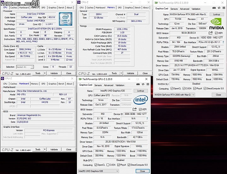
Task: Take a screenshot in NVIDIA GPU-Z window
Action: (214, 8)
